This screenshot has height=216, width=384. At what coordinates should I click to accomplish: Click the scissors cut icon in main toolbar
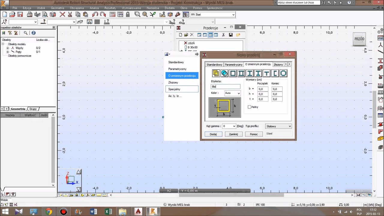coord(70,14)
